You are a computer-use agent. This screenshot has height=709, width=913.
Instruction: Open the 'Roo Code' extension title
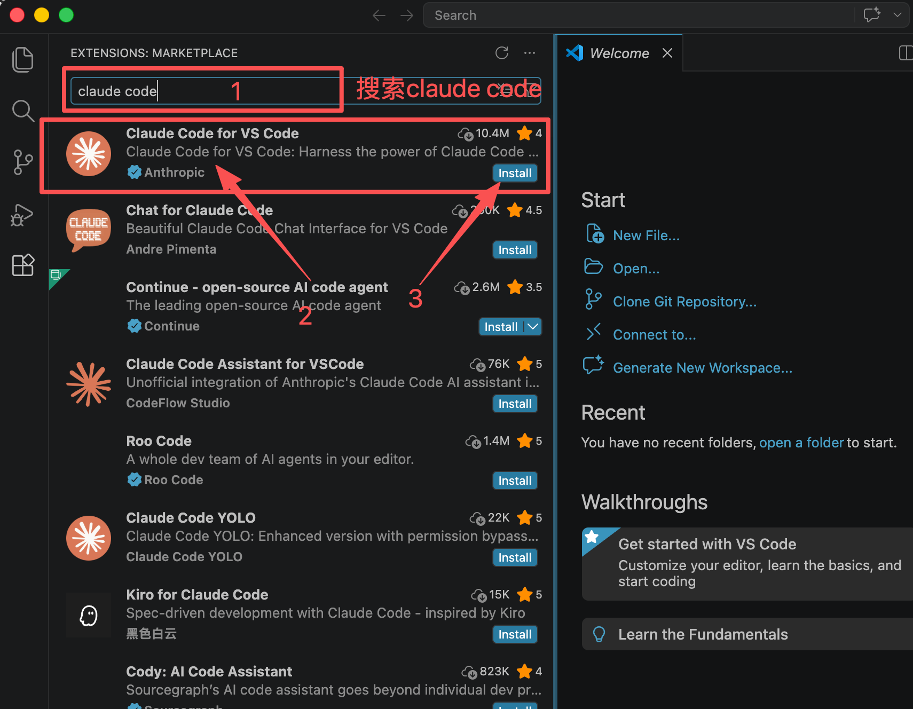[159, 441]
